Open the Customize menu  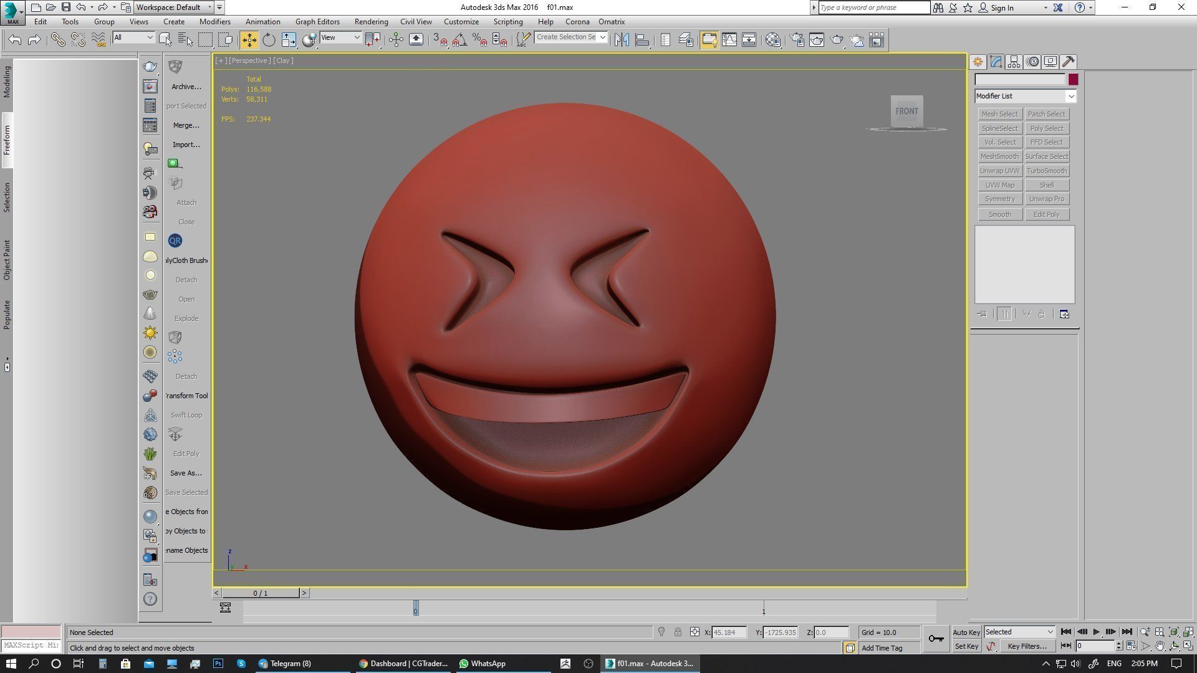coord(461,22)
